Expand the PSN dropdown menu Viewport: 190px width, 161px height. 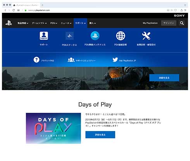point(54,23)
